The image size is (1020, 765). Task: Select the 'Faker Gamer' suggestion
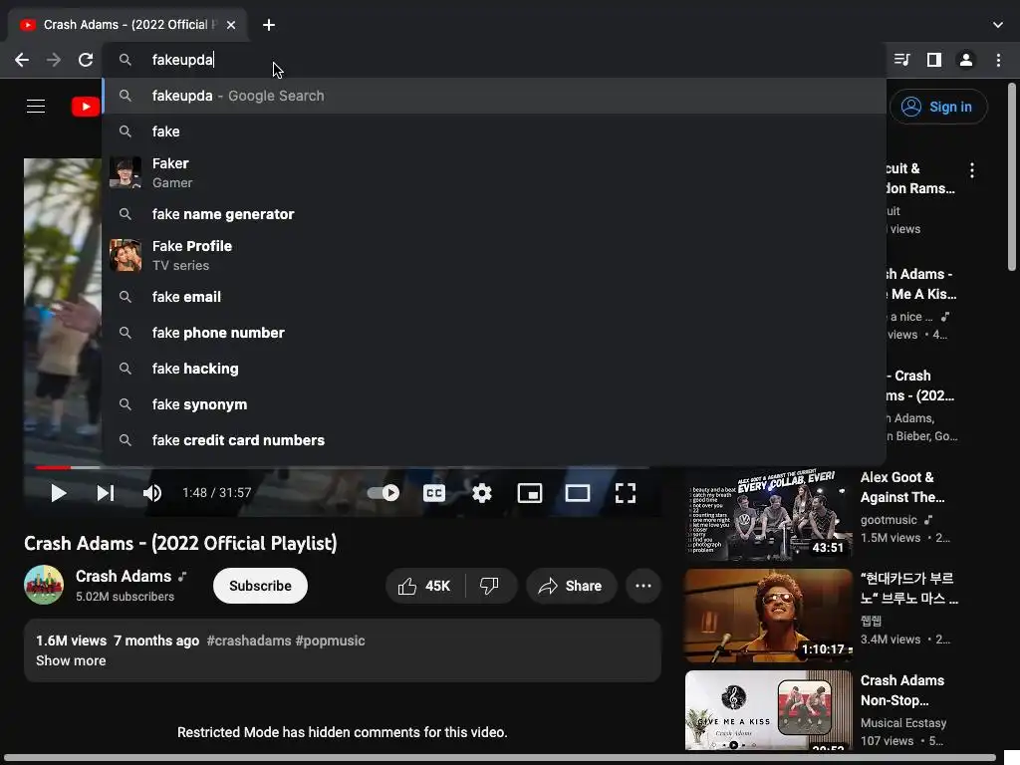494,173
